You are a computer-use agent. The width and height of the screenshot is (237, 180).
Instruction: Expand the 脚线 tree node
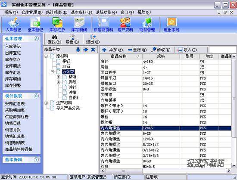(x=59, y=82)
